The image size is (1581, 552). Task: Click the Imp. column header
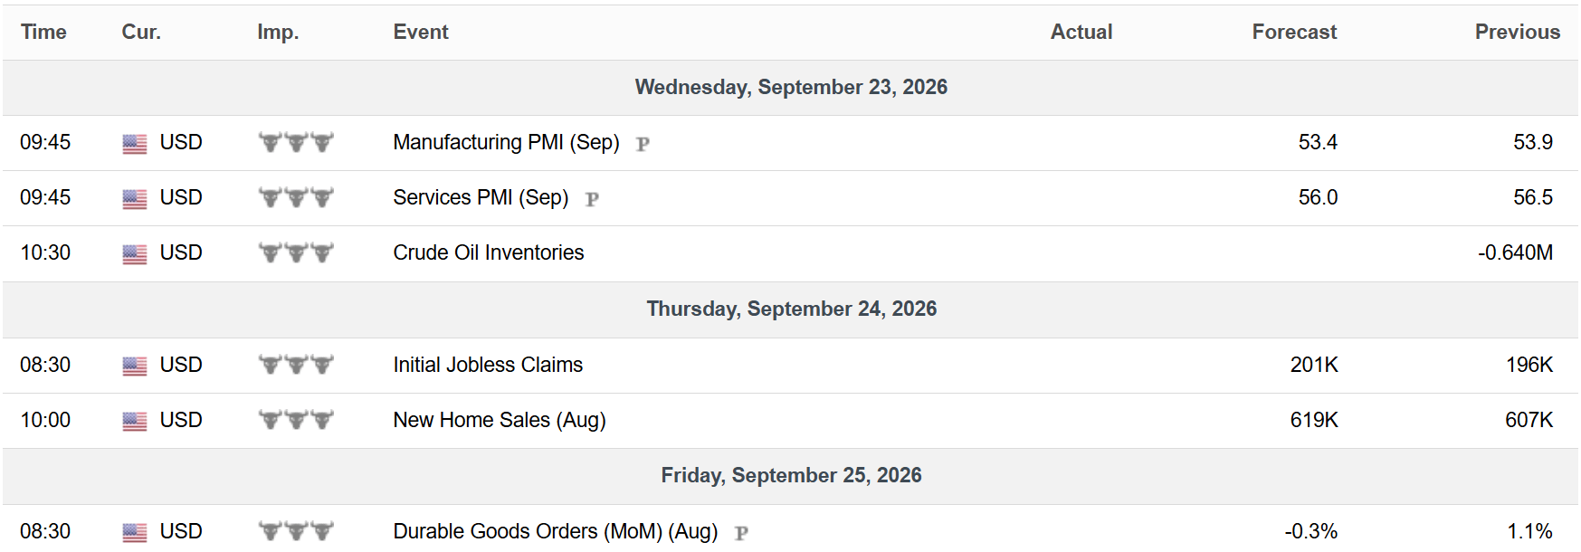tap(278, 32)
